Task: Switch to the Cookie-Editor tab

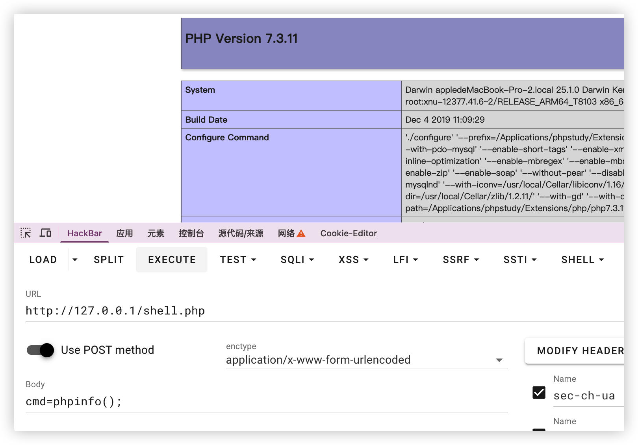Action: pos(349,234)
